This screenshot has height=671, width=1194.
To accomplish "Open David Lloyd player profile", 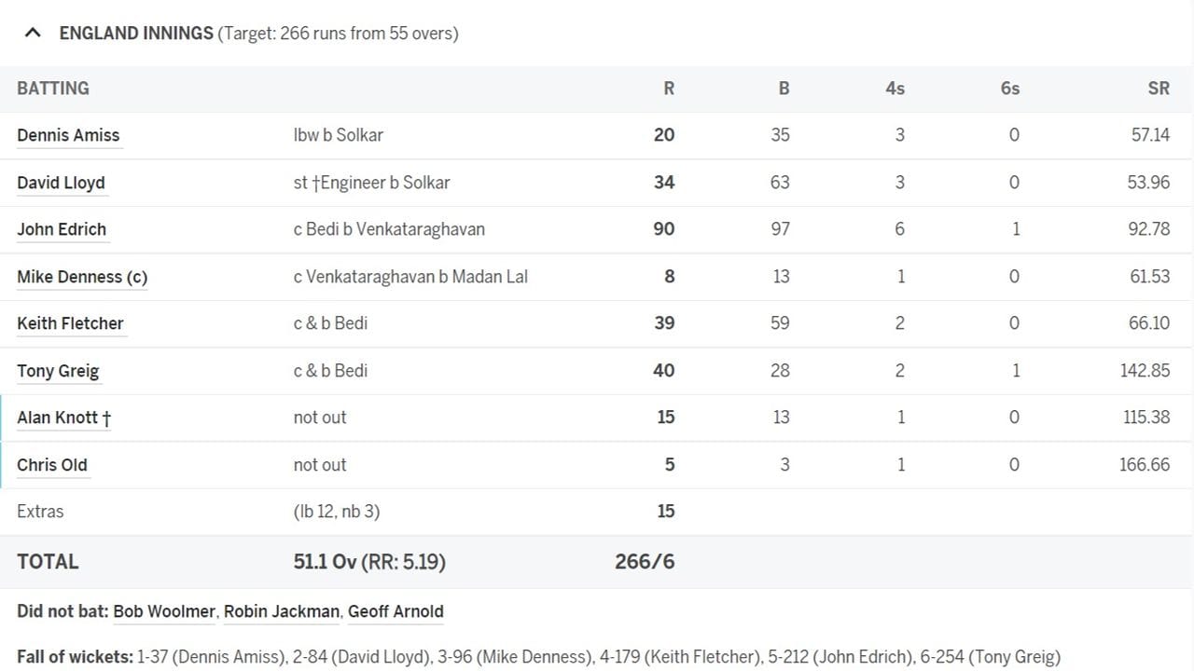I will coord(61,182).
